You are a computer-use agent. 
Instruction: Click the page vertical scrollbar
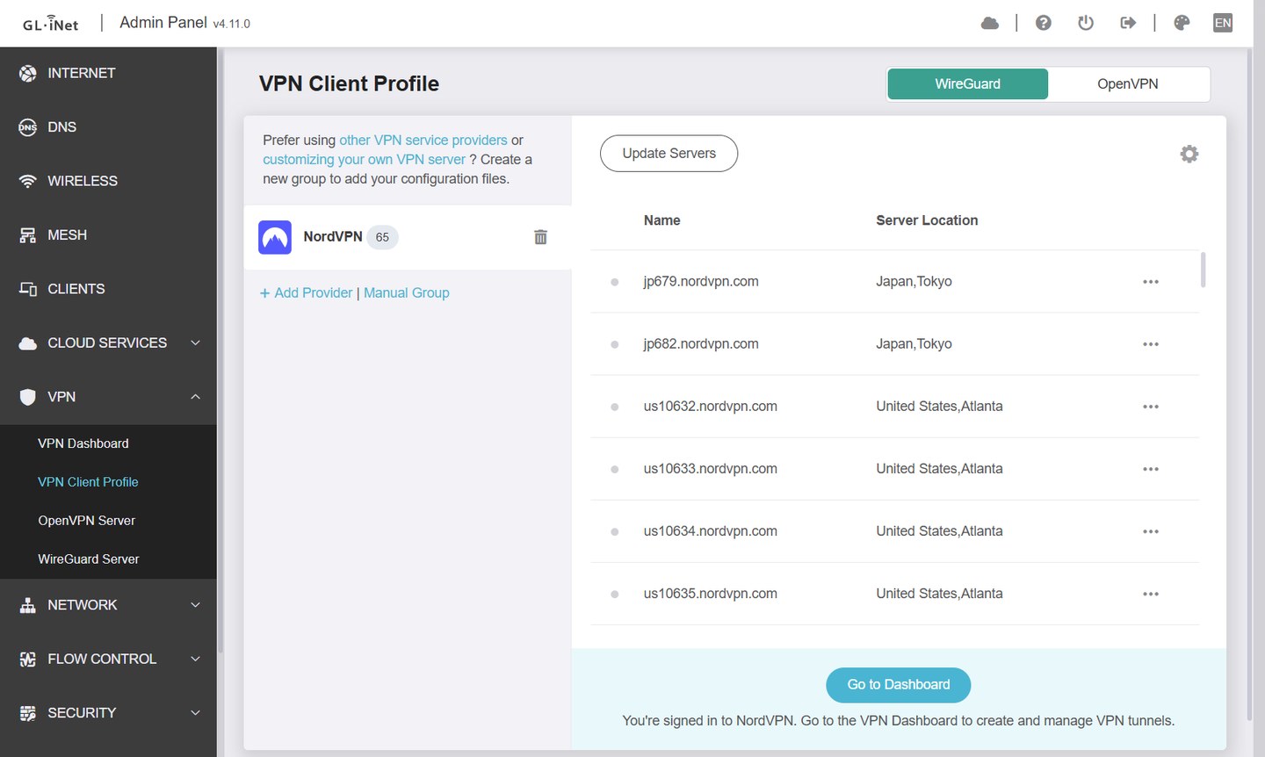coord(1250,385)
